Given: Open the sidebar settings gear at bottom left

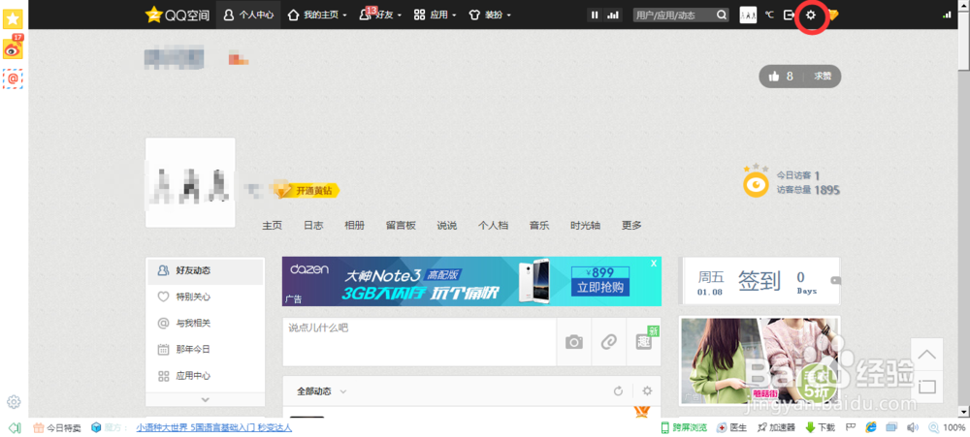Looking at the screenshot, I should [14, 402].
